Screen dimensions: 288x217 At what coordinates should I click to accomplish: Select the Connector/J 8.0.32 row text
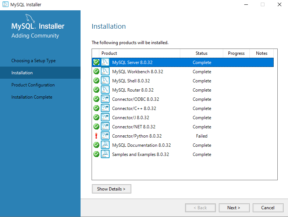[131, 117]
